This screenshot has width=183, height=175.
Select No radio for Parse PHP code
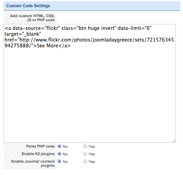pos(59,146)
